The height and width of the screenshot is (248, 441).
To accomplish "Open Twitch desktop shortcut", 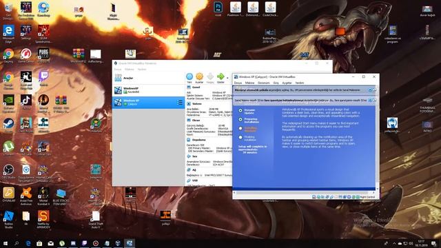I will coord(43,79).
